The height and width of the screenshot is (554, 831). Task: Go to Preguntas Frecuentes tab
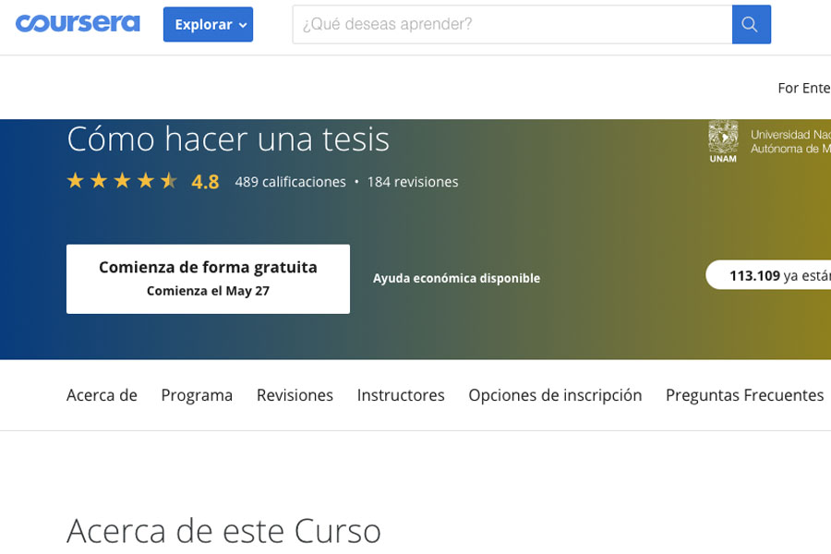[x=744, y=395]
